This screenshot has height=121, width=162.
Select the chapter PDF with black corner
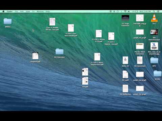pos(35,56)
